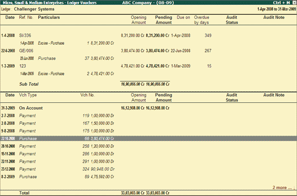Open bill reference GE/006
This screenshot has width=297, height=196.
26,51
